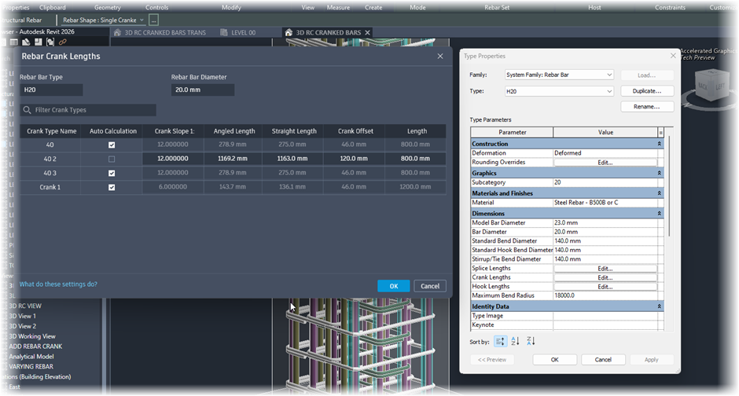Open the Geometry ribbon panel label
Image resolution: width=739 pixels, height=396 pixels.
108,8
